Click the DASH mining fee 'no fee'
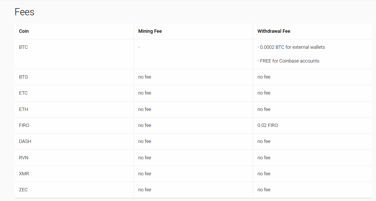Image resolution: width=376 pixels, height=201 pixels. [x=145, y=141]
